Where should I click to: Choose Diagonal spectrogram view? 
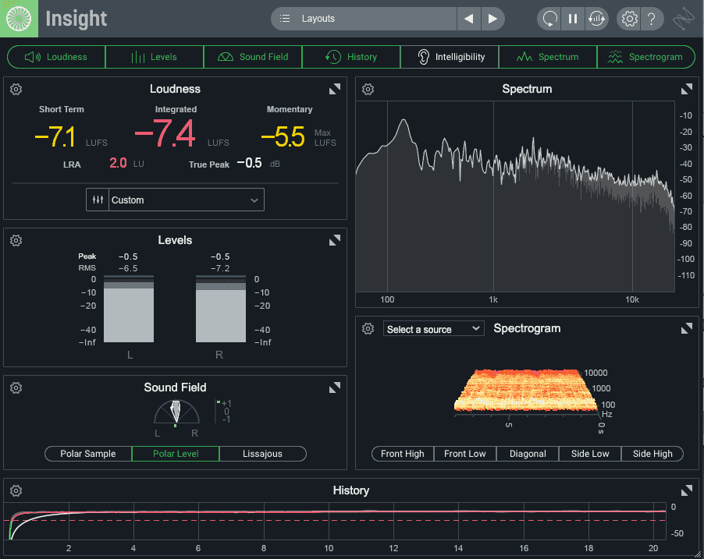528,454
